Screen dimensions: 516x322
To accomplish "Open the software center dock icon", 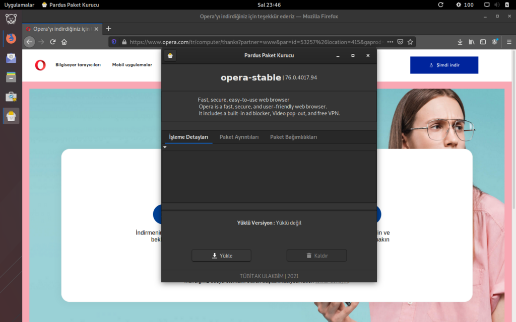I will pos(11,97).
